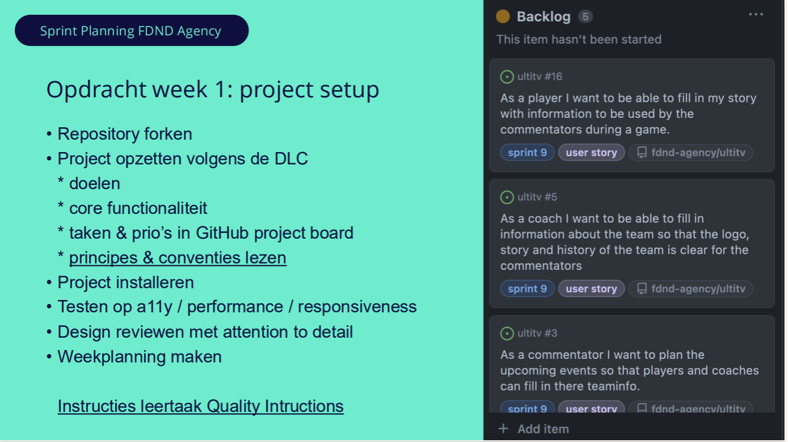
Task: Click the Sprint Planning FDND Agency pill
Action: pyautogui.click(x=131, y=31)
